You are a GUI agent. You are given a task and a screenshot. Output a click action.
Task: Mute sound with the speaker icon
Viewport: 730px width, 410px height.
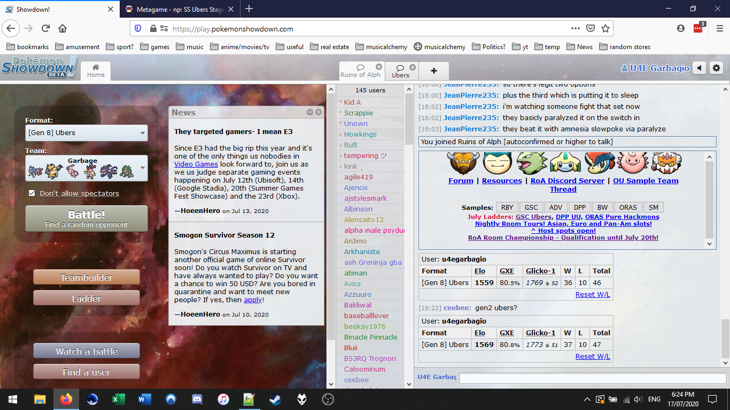click(700, 68)
